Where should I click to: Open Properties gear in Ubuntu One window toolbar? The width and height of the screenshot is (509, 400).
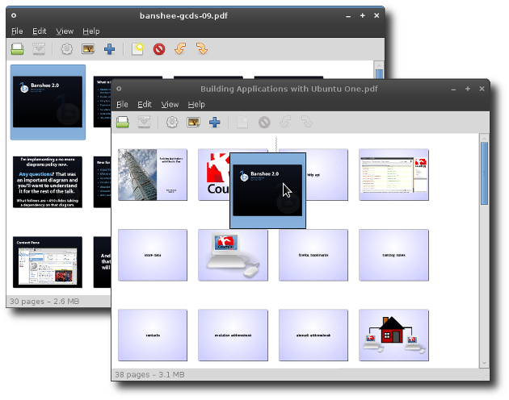[x=172, y=123]
